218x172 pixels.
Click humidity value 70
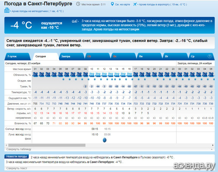[48, 123]
